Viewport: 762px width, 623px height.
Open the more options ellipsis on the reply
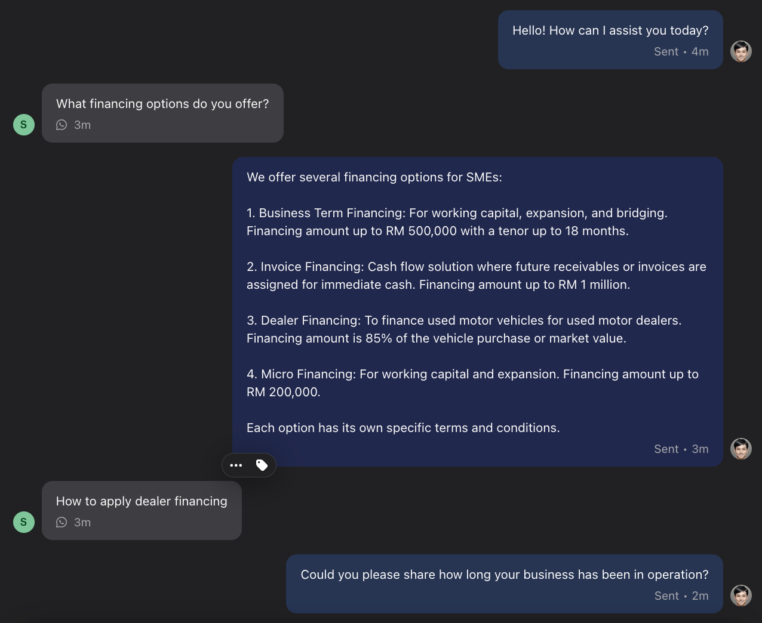tap(236, 465)
